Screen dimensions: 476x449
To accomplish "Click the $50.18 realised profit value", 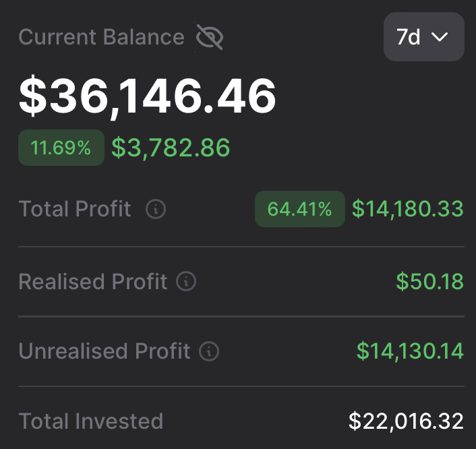I will (429, 281).
